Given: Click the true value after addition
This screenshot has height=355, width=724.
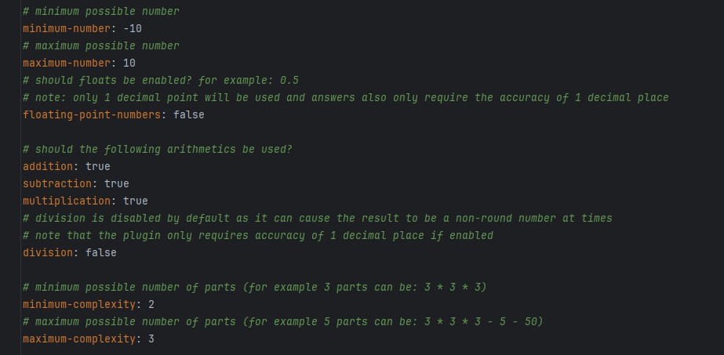Looking at the screenshot, I should tap(97, 166).
